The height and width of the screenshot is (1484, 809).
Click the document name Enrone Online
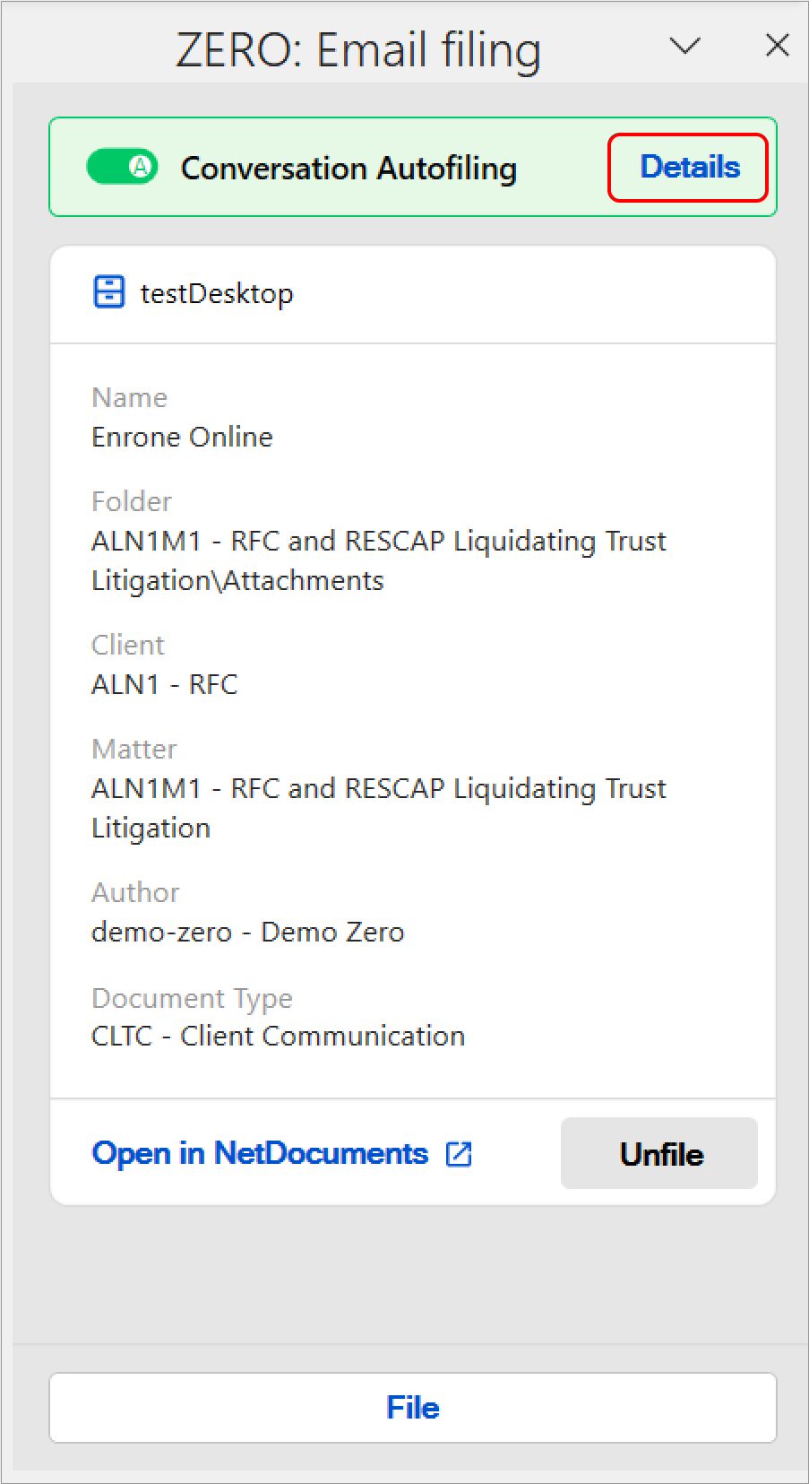click(182, 437)
